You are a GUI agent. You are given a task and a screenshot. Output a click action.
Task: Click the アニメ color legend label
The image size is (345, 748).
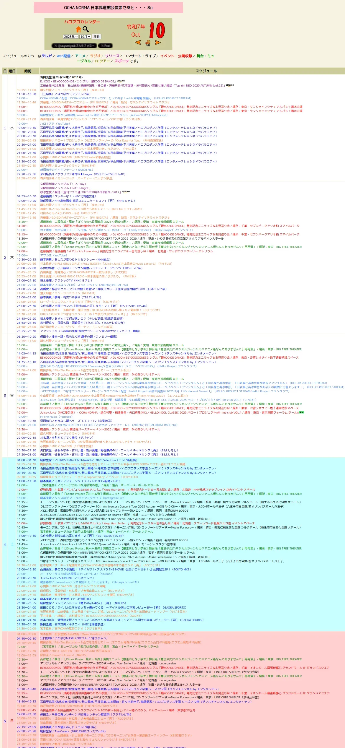pyautogui.click(x=80, y=56)
